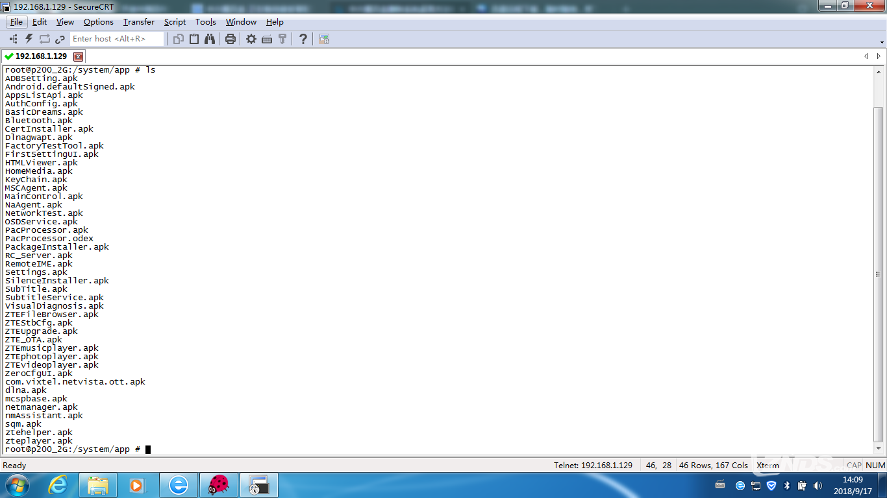Viewport: 887px width, 498px height.
Task: Click the Enter host input field
Action: [117, 39]
